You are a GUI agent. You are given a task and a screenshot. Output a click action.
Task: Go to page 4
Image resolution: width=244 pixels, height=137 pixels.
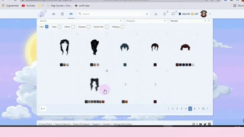click(x=186, y=109)
